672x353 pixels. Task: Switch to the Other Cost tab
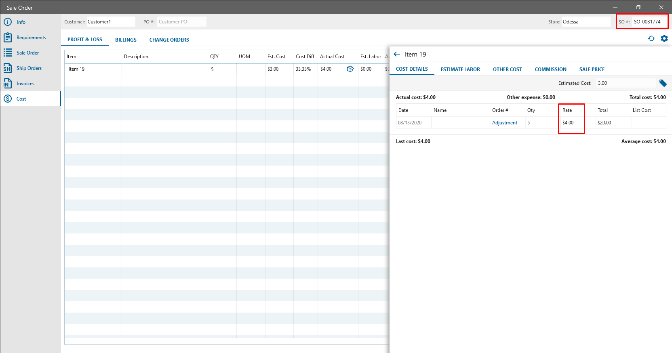coord(507,69)
